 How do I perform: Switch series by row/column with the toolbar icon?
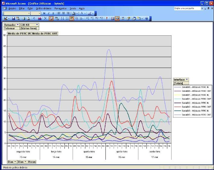tap(57, 18)
